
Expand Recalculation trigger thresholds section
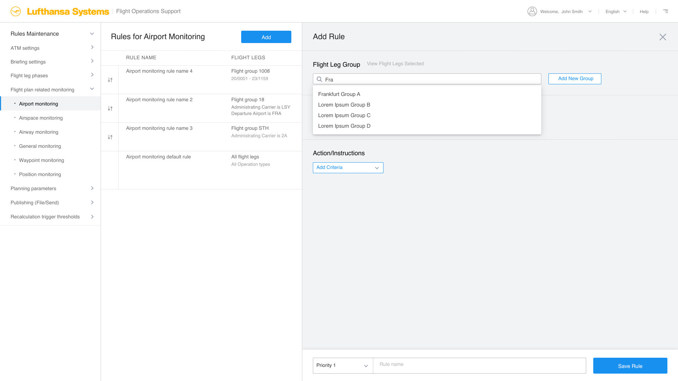(92, 217)
